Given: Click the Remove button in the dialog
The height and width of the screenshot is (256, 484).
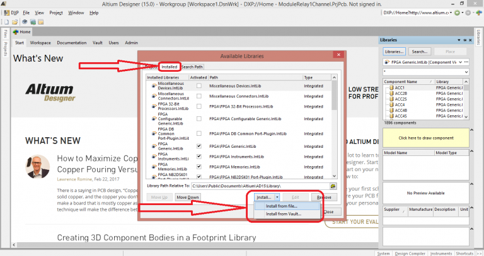Looking at the screenshot, I should 324,197.
